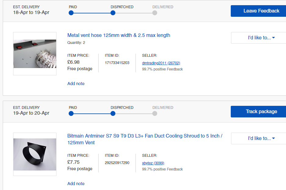Open the "I'd like to..." dropdown for the vent hose order
This screenshot has width=286, height=190.
pos(259,38)
